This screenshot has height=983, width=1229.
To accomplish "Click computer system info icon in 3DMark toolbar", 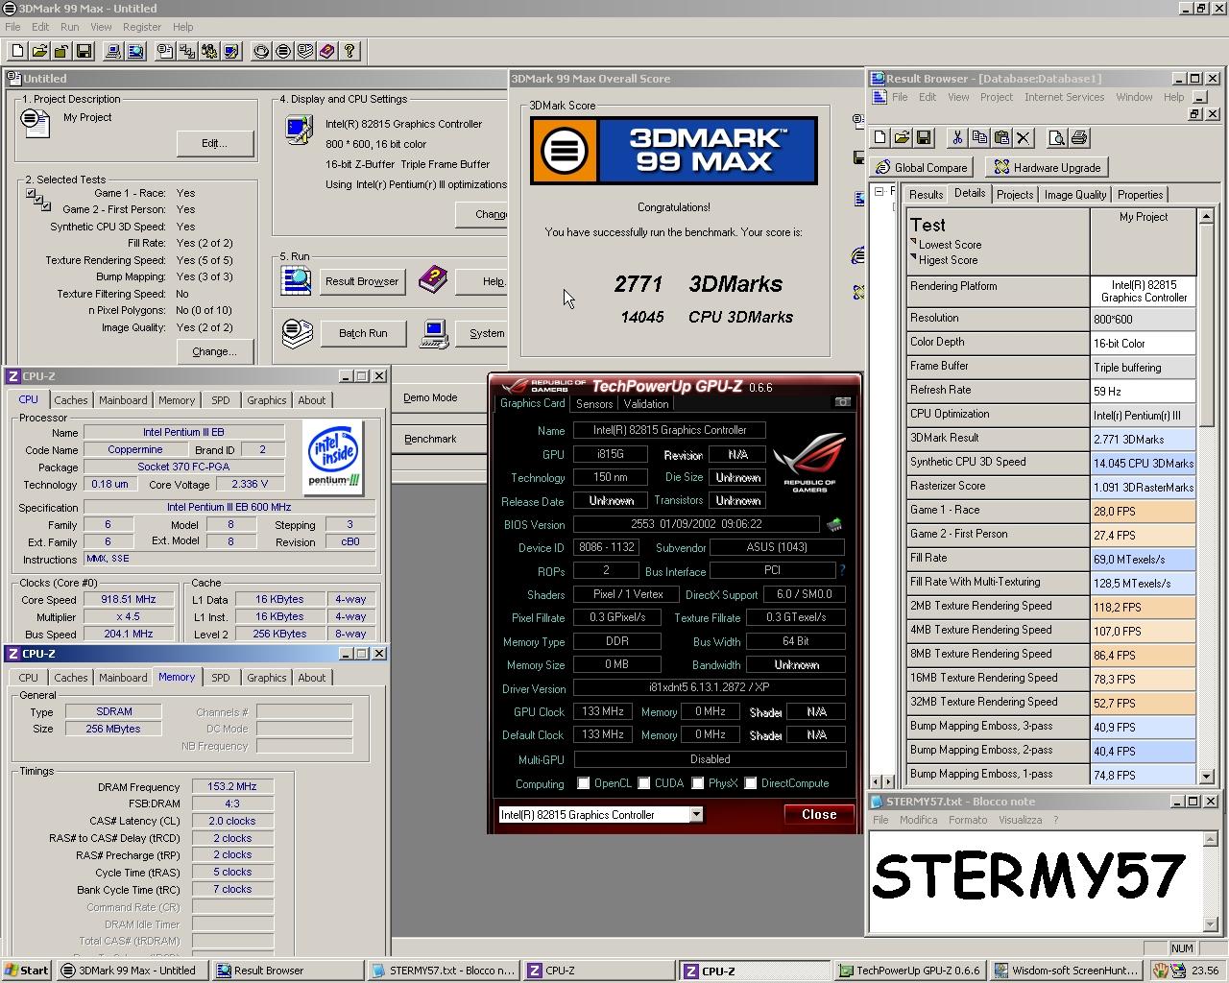I will tap(113, 51).
